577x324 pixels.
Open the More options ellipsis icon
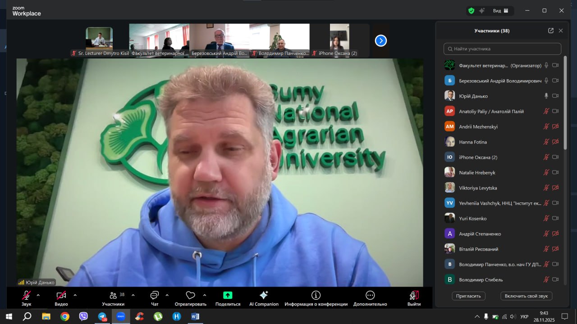pos(370,295)
